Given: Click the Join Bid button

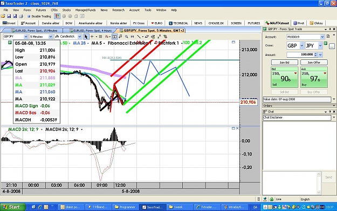Looking at the screenshot, I should [284, 63].
